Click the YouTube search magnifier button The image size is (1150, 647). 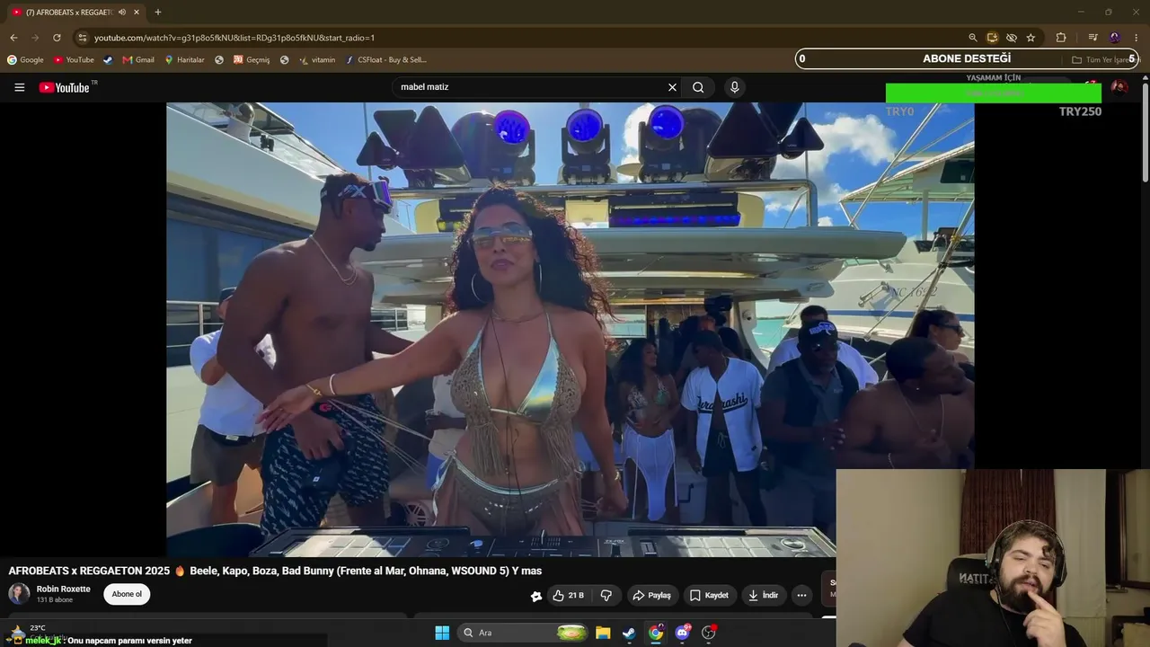tap(698, 87)
